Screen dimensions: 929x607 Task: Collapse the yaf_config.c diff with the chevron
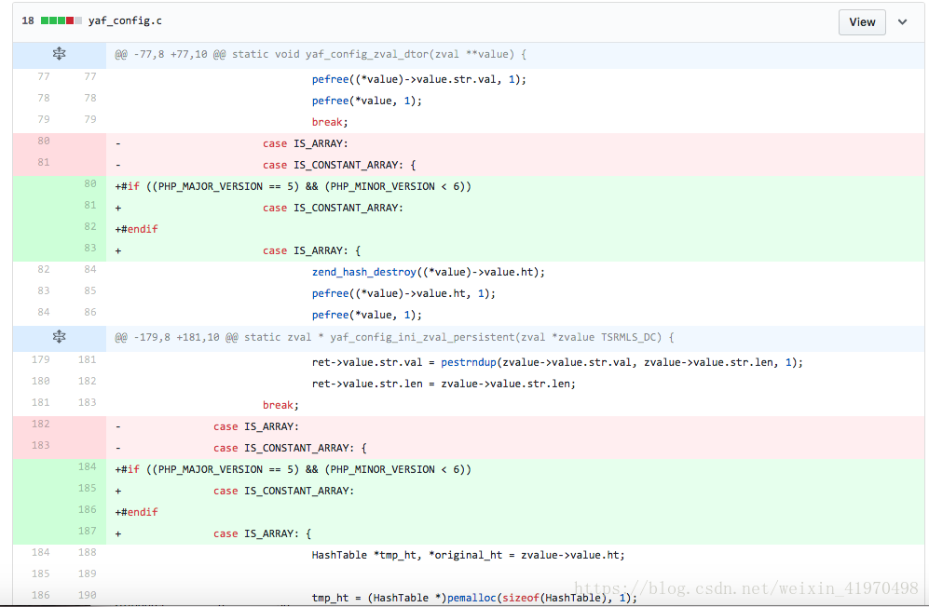(x=902, y=22)
